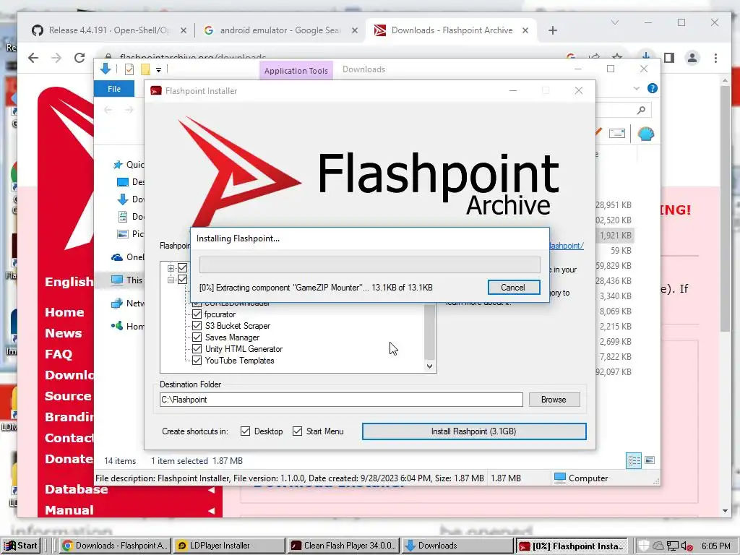Viewport: 740px width, 555px height.
Task: Uncheck the YouTube Templates component
Action: click(197, 361)
